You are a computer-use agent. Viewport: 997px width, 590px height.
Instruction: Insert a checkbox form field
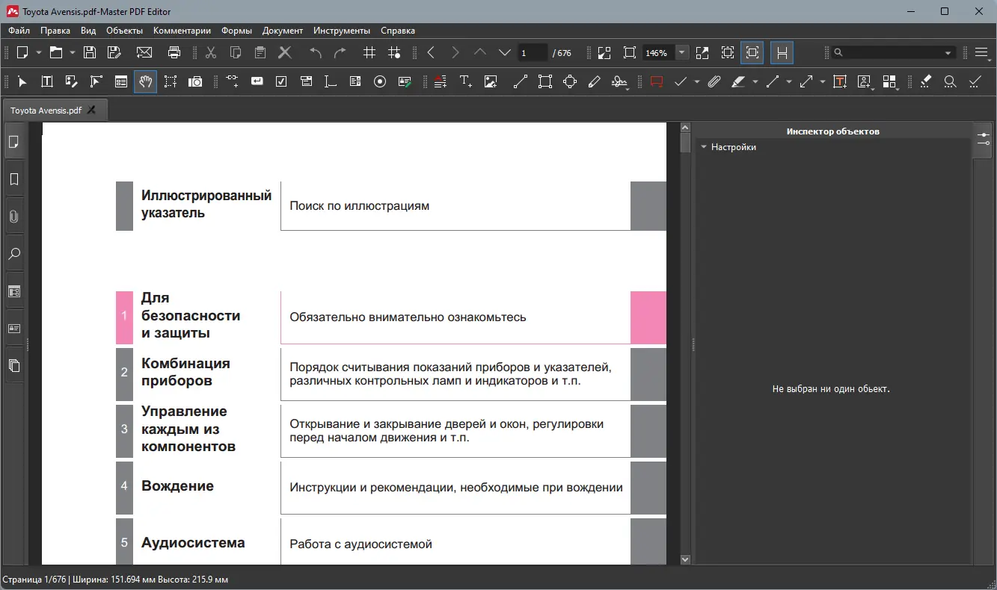pyautogui.click(x=281, y=81)
